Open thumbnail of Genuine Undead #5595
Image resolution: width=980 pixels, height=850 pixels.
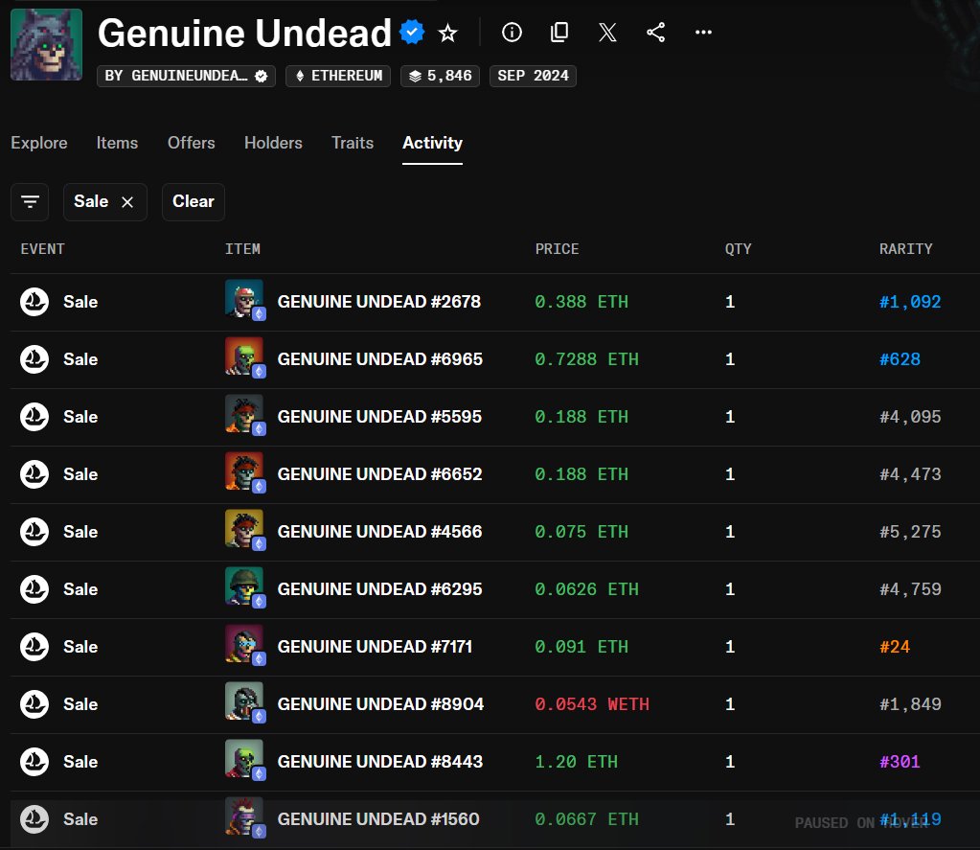point(244,414)
